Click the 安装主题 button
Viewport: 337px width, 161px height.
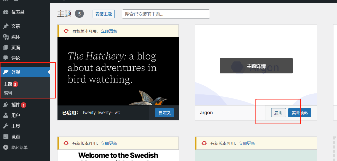(x=103, y=14)
